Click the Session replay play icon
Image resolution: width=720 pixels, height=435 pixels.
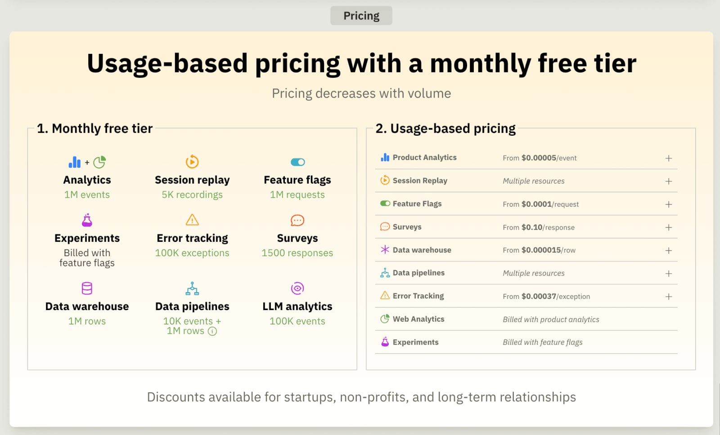pos(192,162)
